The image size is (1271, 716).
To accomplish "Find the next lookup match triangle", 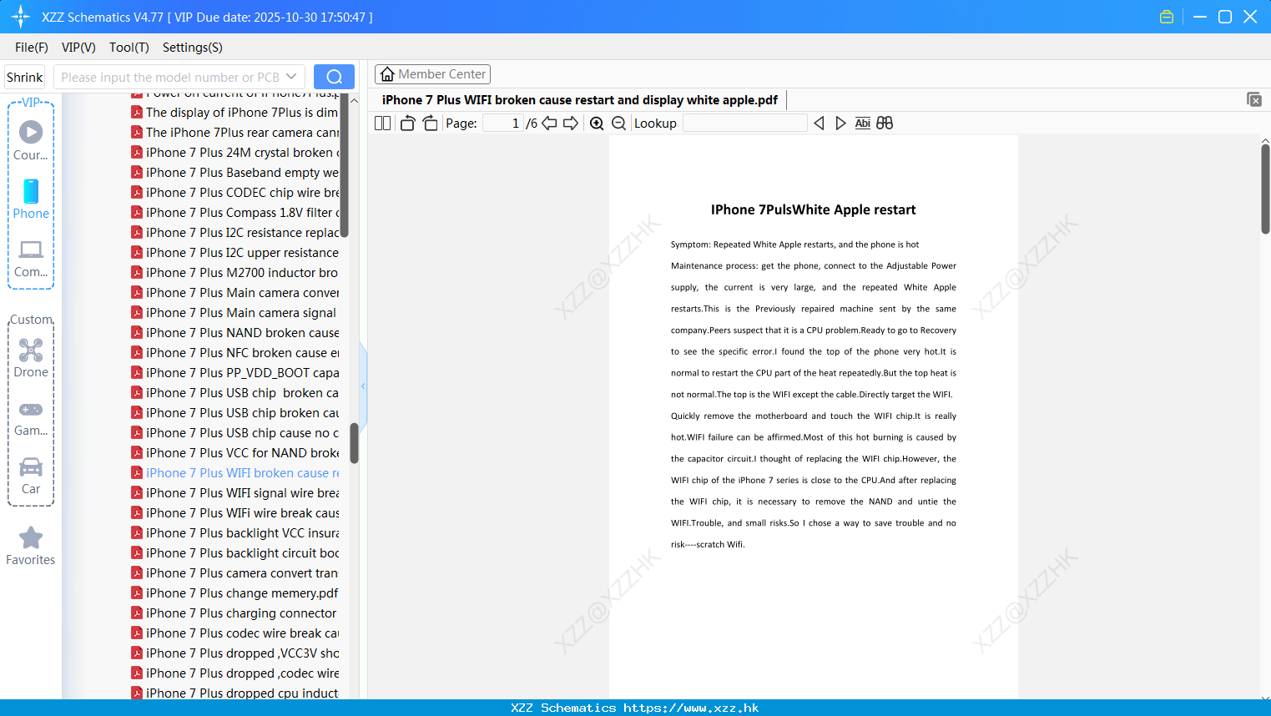I will coord(840,124).
